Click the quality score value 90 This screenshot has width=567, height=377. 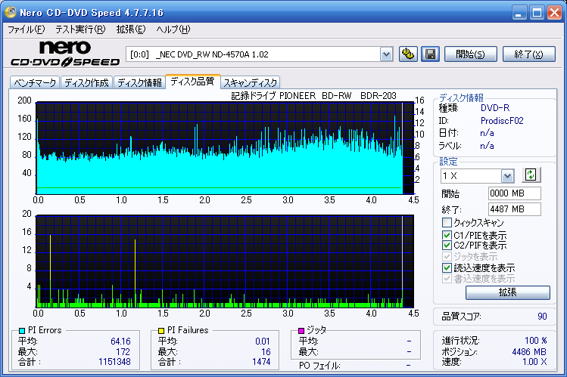coord(542,317)
